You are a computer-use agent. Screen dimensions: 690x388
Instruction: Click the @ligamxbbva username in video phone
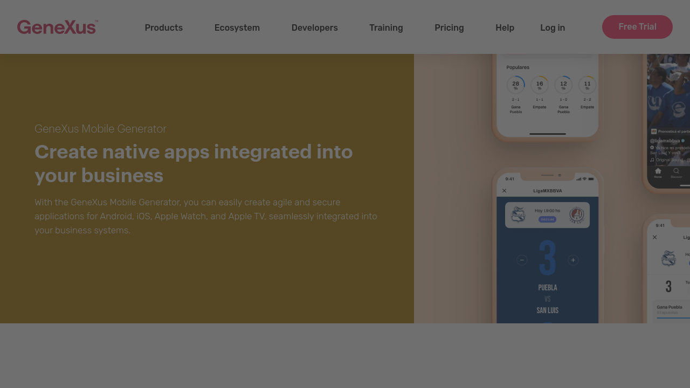[665, 141]
